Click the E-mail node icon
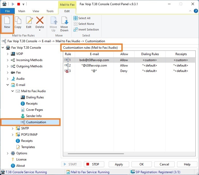 point(13,85)
